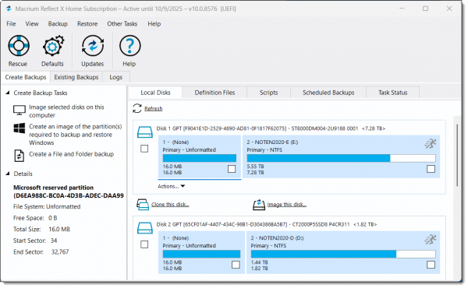Open the File menu
The height and width of the screenshot is (288, 468).
(11, 24)
